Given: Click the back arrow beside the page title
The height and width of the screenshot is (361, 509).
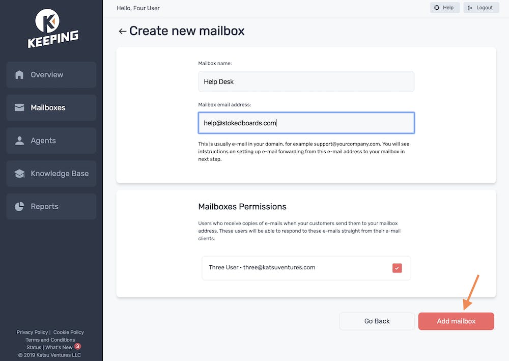Looking at the screenshot, I should pyautogui.click(x=122, y=32).
